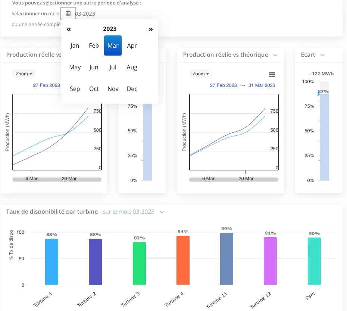Expand Production réelle vs théorique panel chevron
The image size is (347, 311).
point(275,55)
